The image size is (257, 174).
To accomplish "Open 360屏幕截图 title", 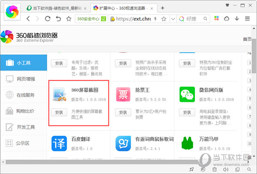I will pyautogui.click(x=85, y=90).
